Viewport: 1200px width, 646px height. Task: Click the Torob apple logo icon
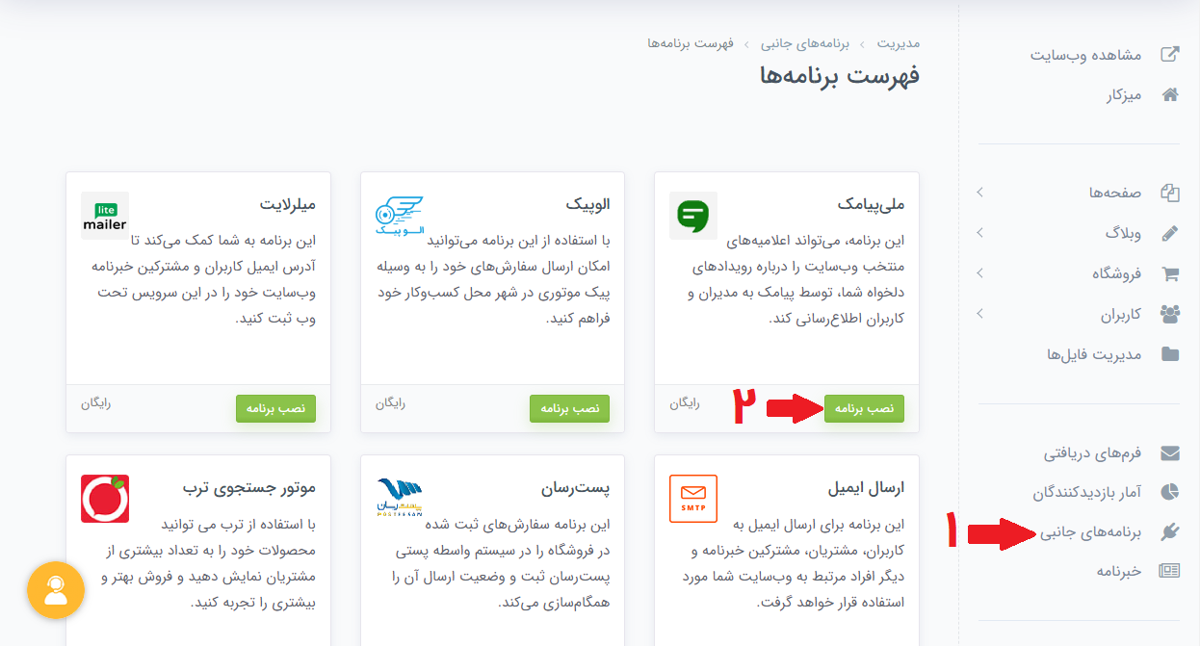pos(105,498)
